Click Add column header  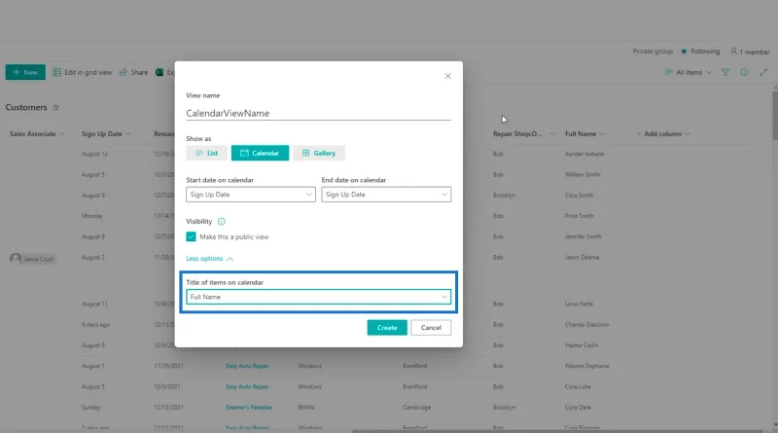[663, 134]
